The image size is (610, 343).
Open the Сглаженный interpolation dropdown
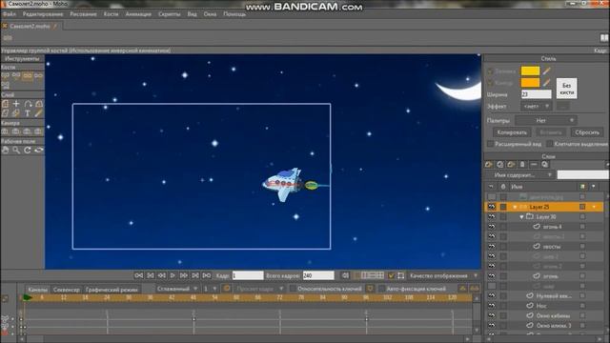[x=177, y=289]
